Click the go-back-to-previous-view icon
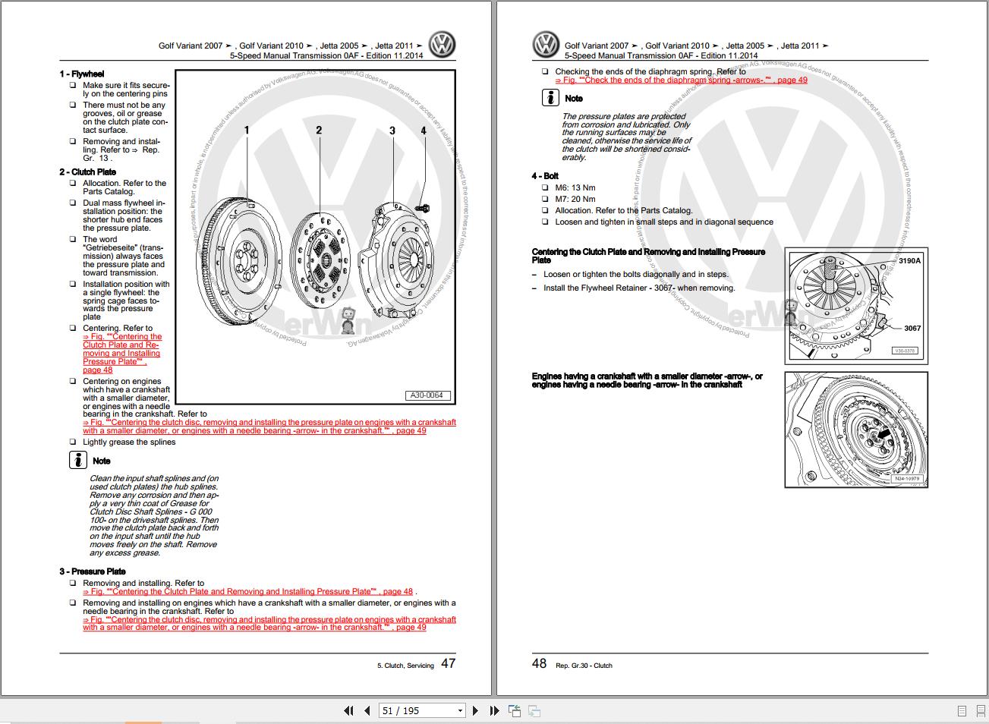The width and height of the screenshot is (989, 724). (515, 711)
